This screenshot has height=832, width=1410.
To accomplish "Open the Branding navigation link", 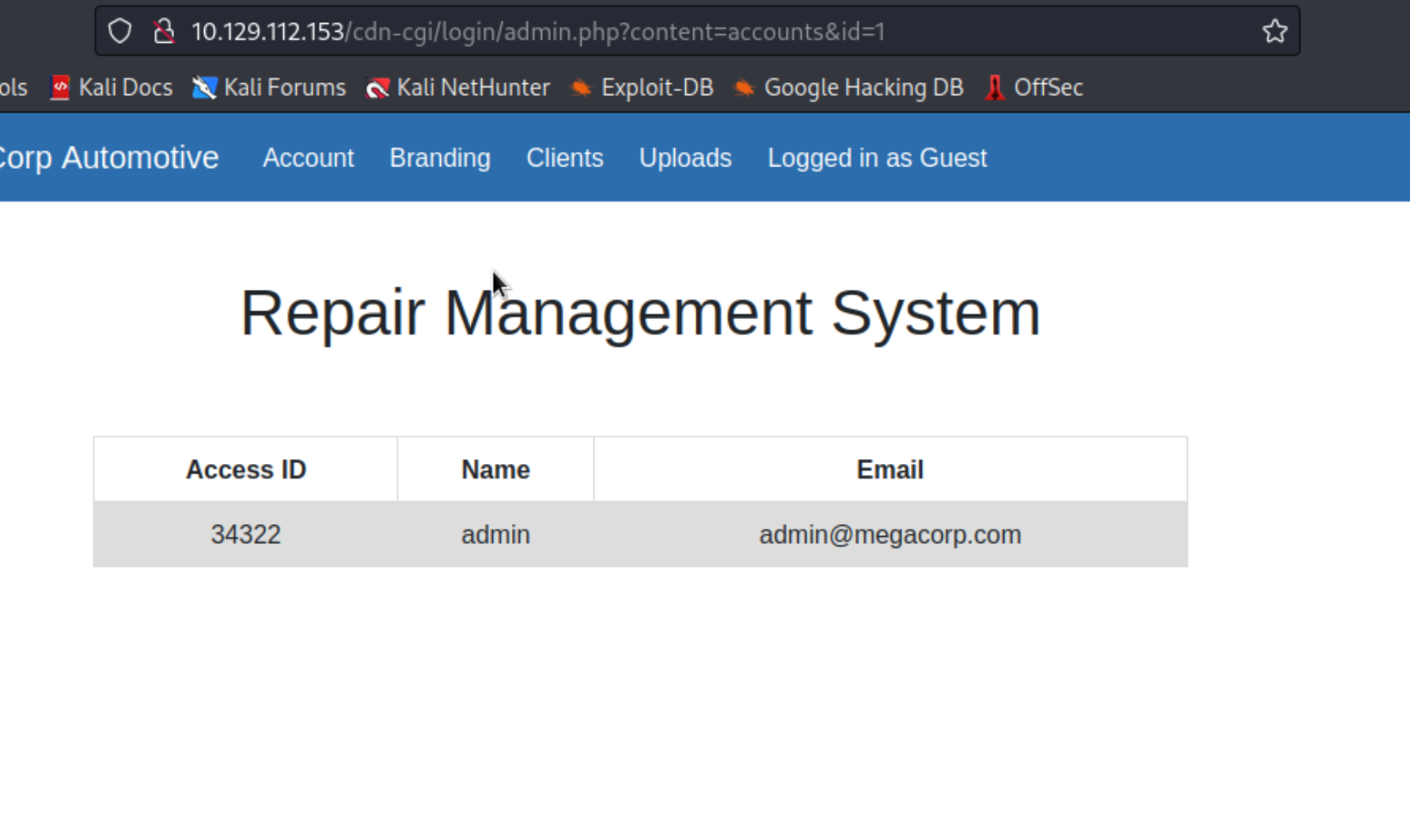I will tap(440, 158).
